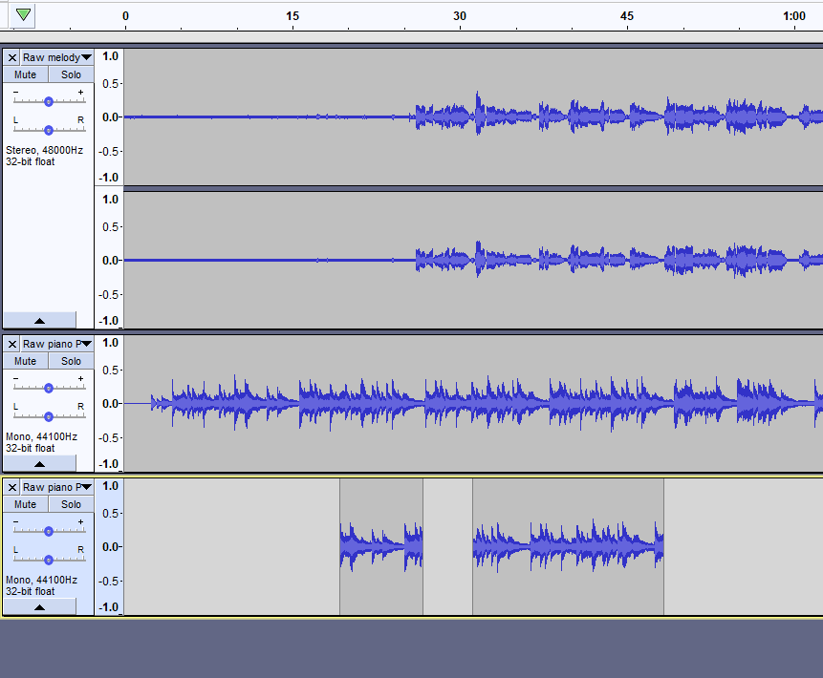Screen dimensions: 823x678
Task: Mute the Raw melody track
Action: coord(25,74)
